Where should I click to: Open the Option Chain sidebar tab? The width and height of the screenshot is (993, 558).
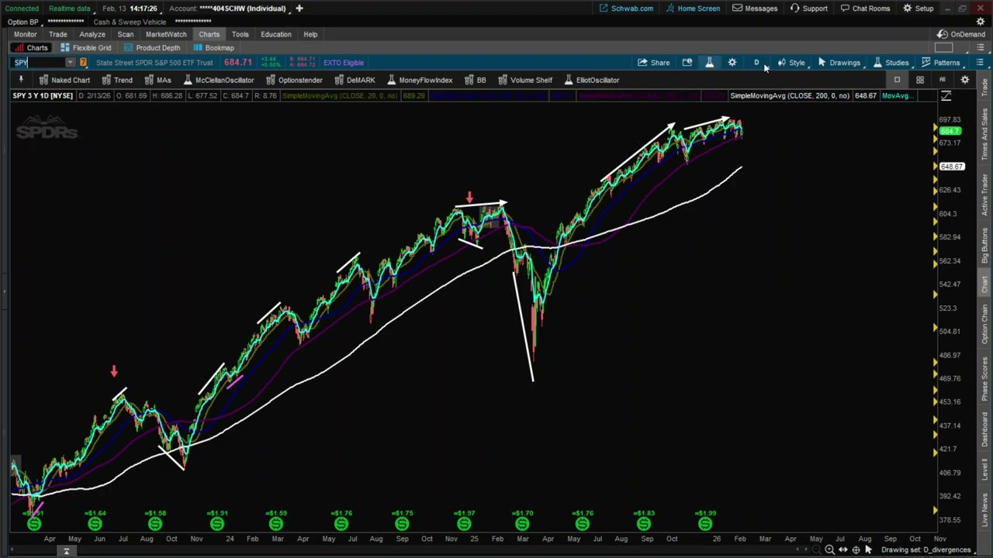(x=985, y=324)
